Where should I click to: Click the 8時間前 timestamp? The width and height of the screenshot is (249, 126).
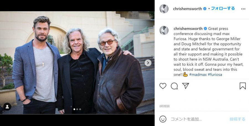tap(165, 106)
